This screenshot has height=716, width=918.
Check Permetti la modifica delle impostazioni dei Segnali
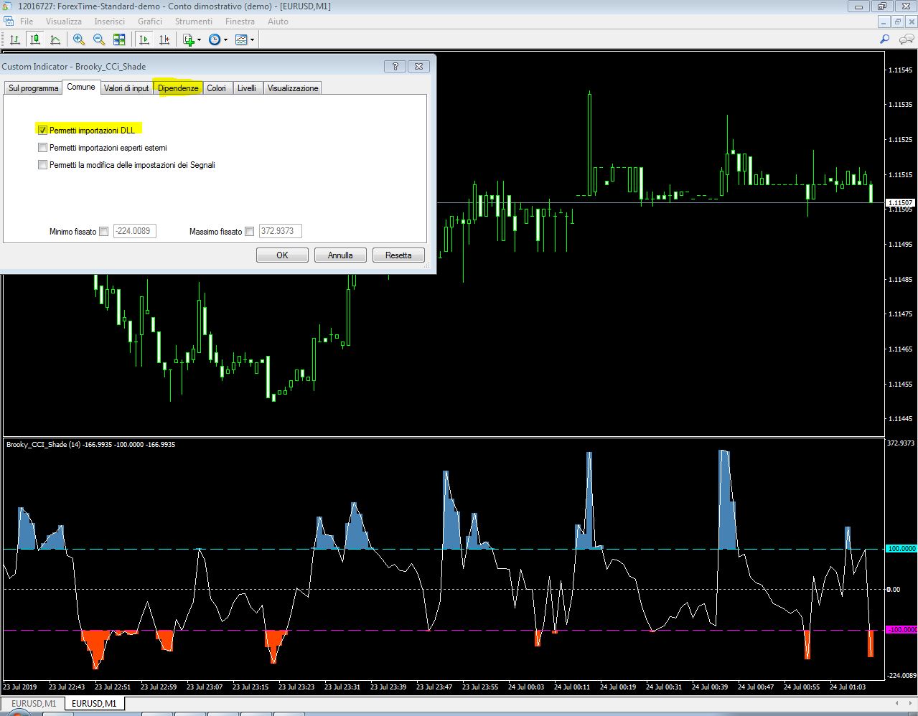pyautogui.click(x=42, y=165)
